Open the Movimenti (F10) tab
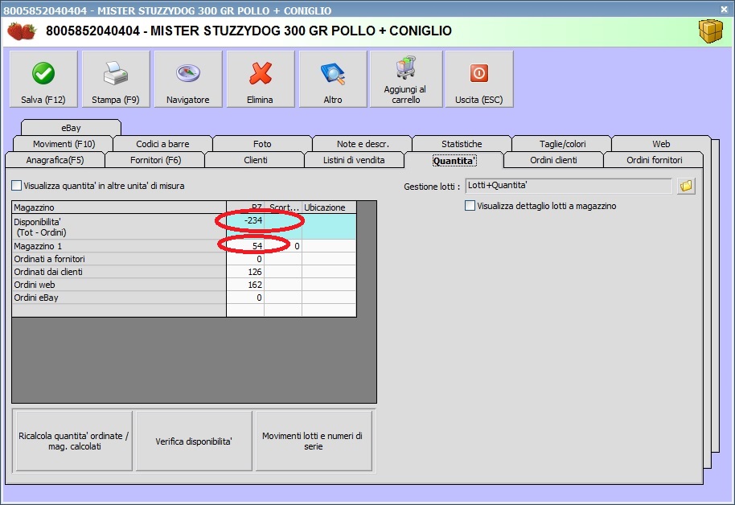735x505 pixels. coord(64,143)
